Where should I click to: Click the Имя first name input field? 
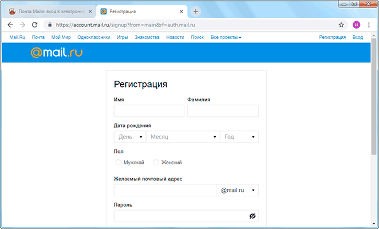(149, 111)
